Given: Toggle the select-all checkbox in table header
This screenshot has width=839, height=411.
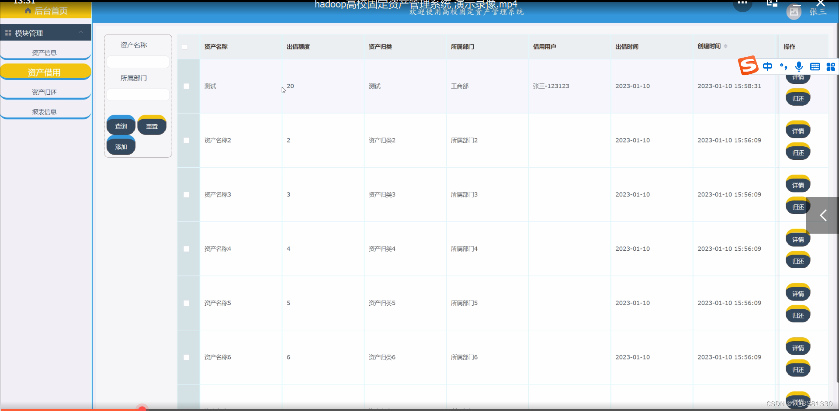Looking at the screenshot, I should pyautogui.click(x=185, y=47).
